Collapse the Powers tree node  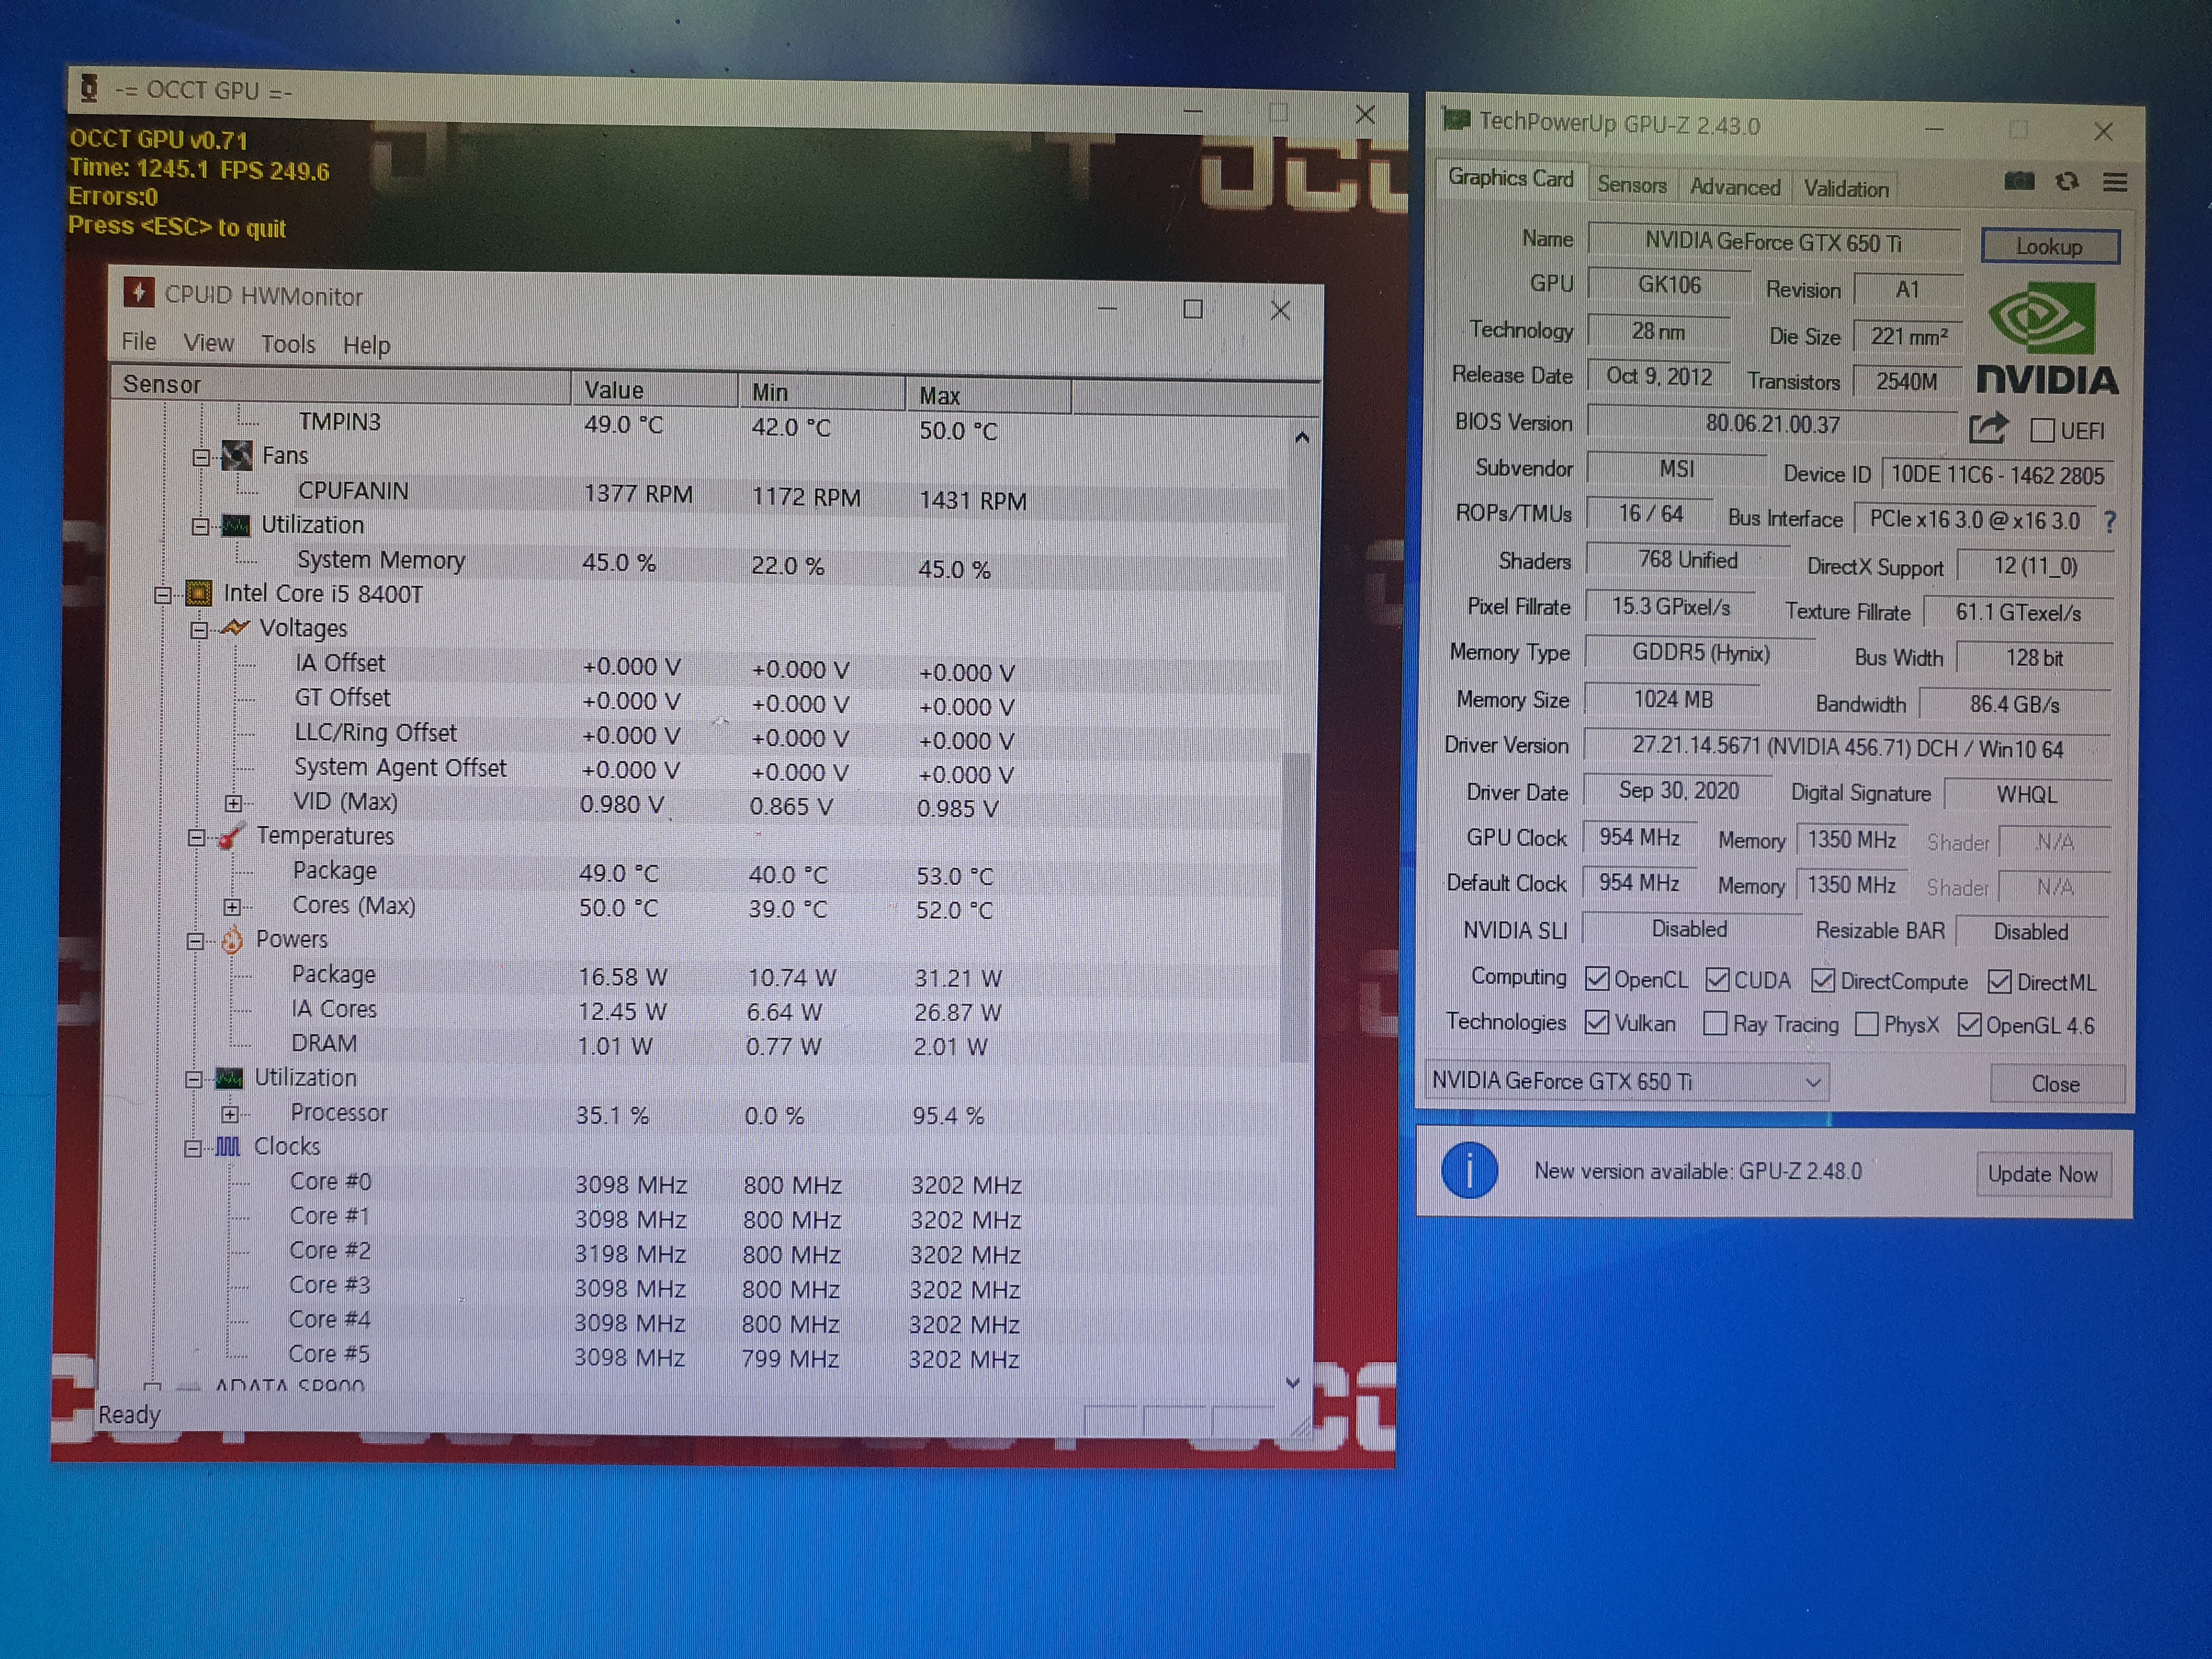point(195,941)
